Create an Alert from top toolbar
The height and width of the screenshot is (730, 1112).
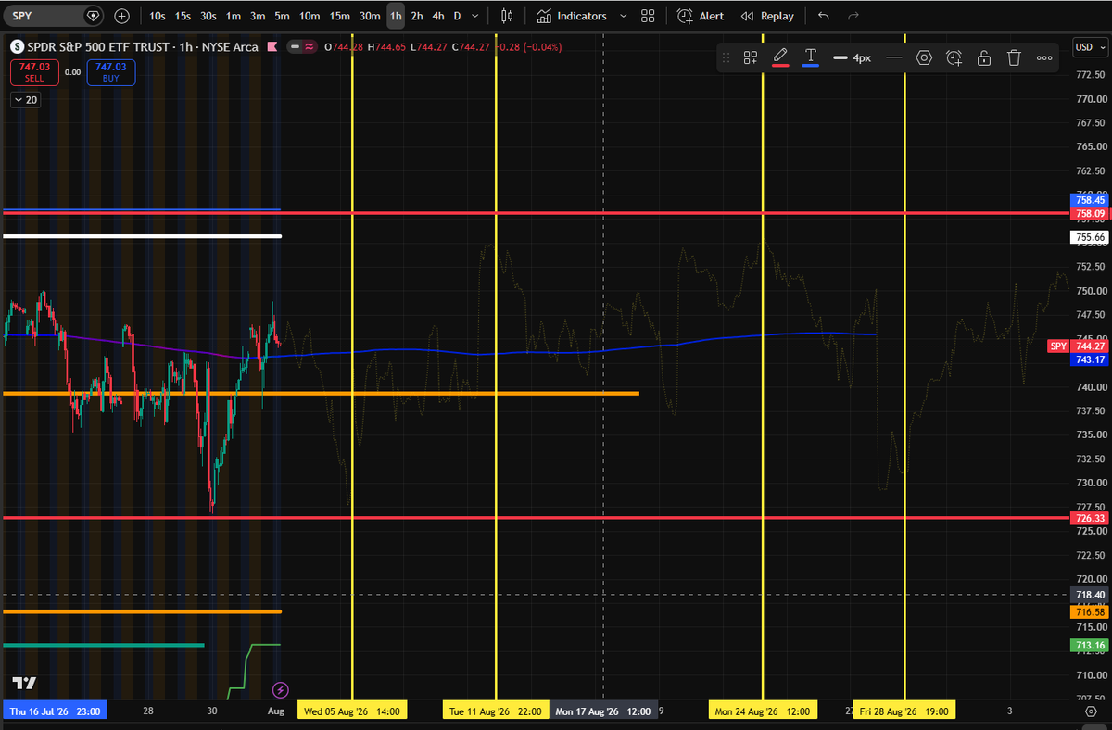coord(701,16)
